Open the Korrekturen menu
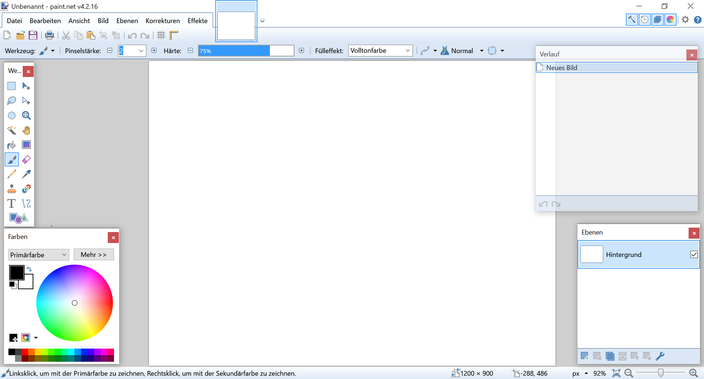 pyautogui.click(x=163, y=21)
